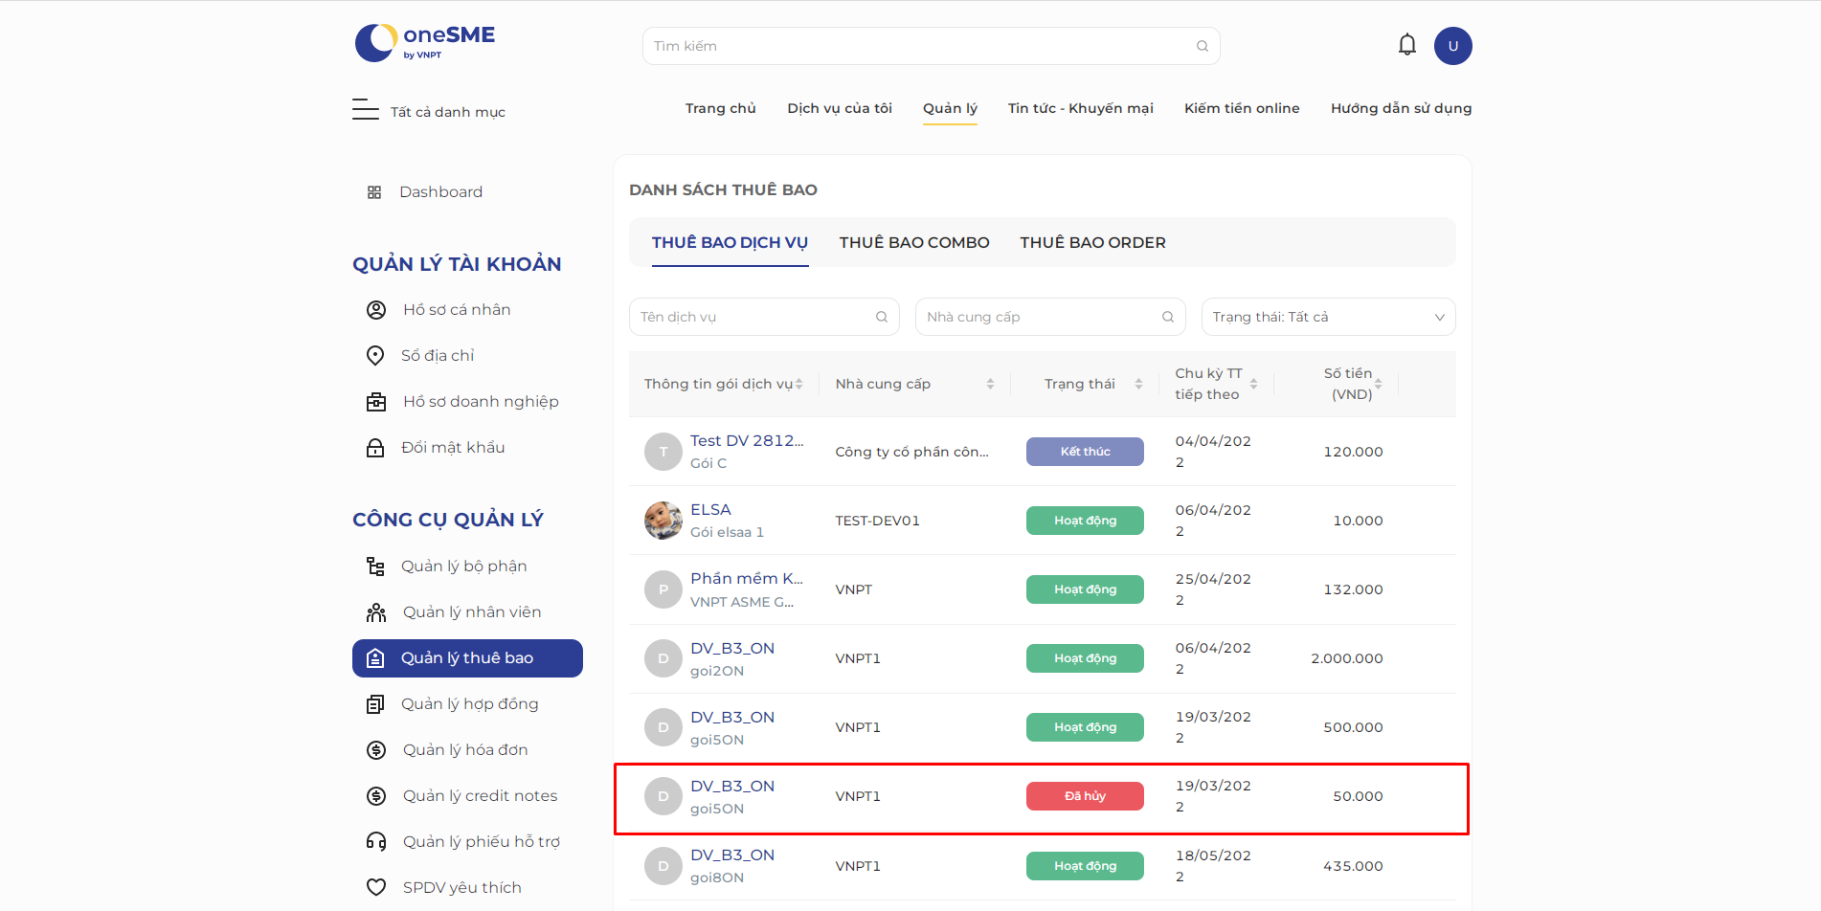Click the headset icon for phiếu hỗ trợ
The width and height of the screenshot is (1821, 911).
pos(376,842)
